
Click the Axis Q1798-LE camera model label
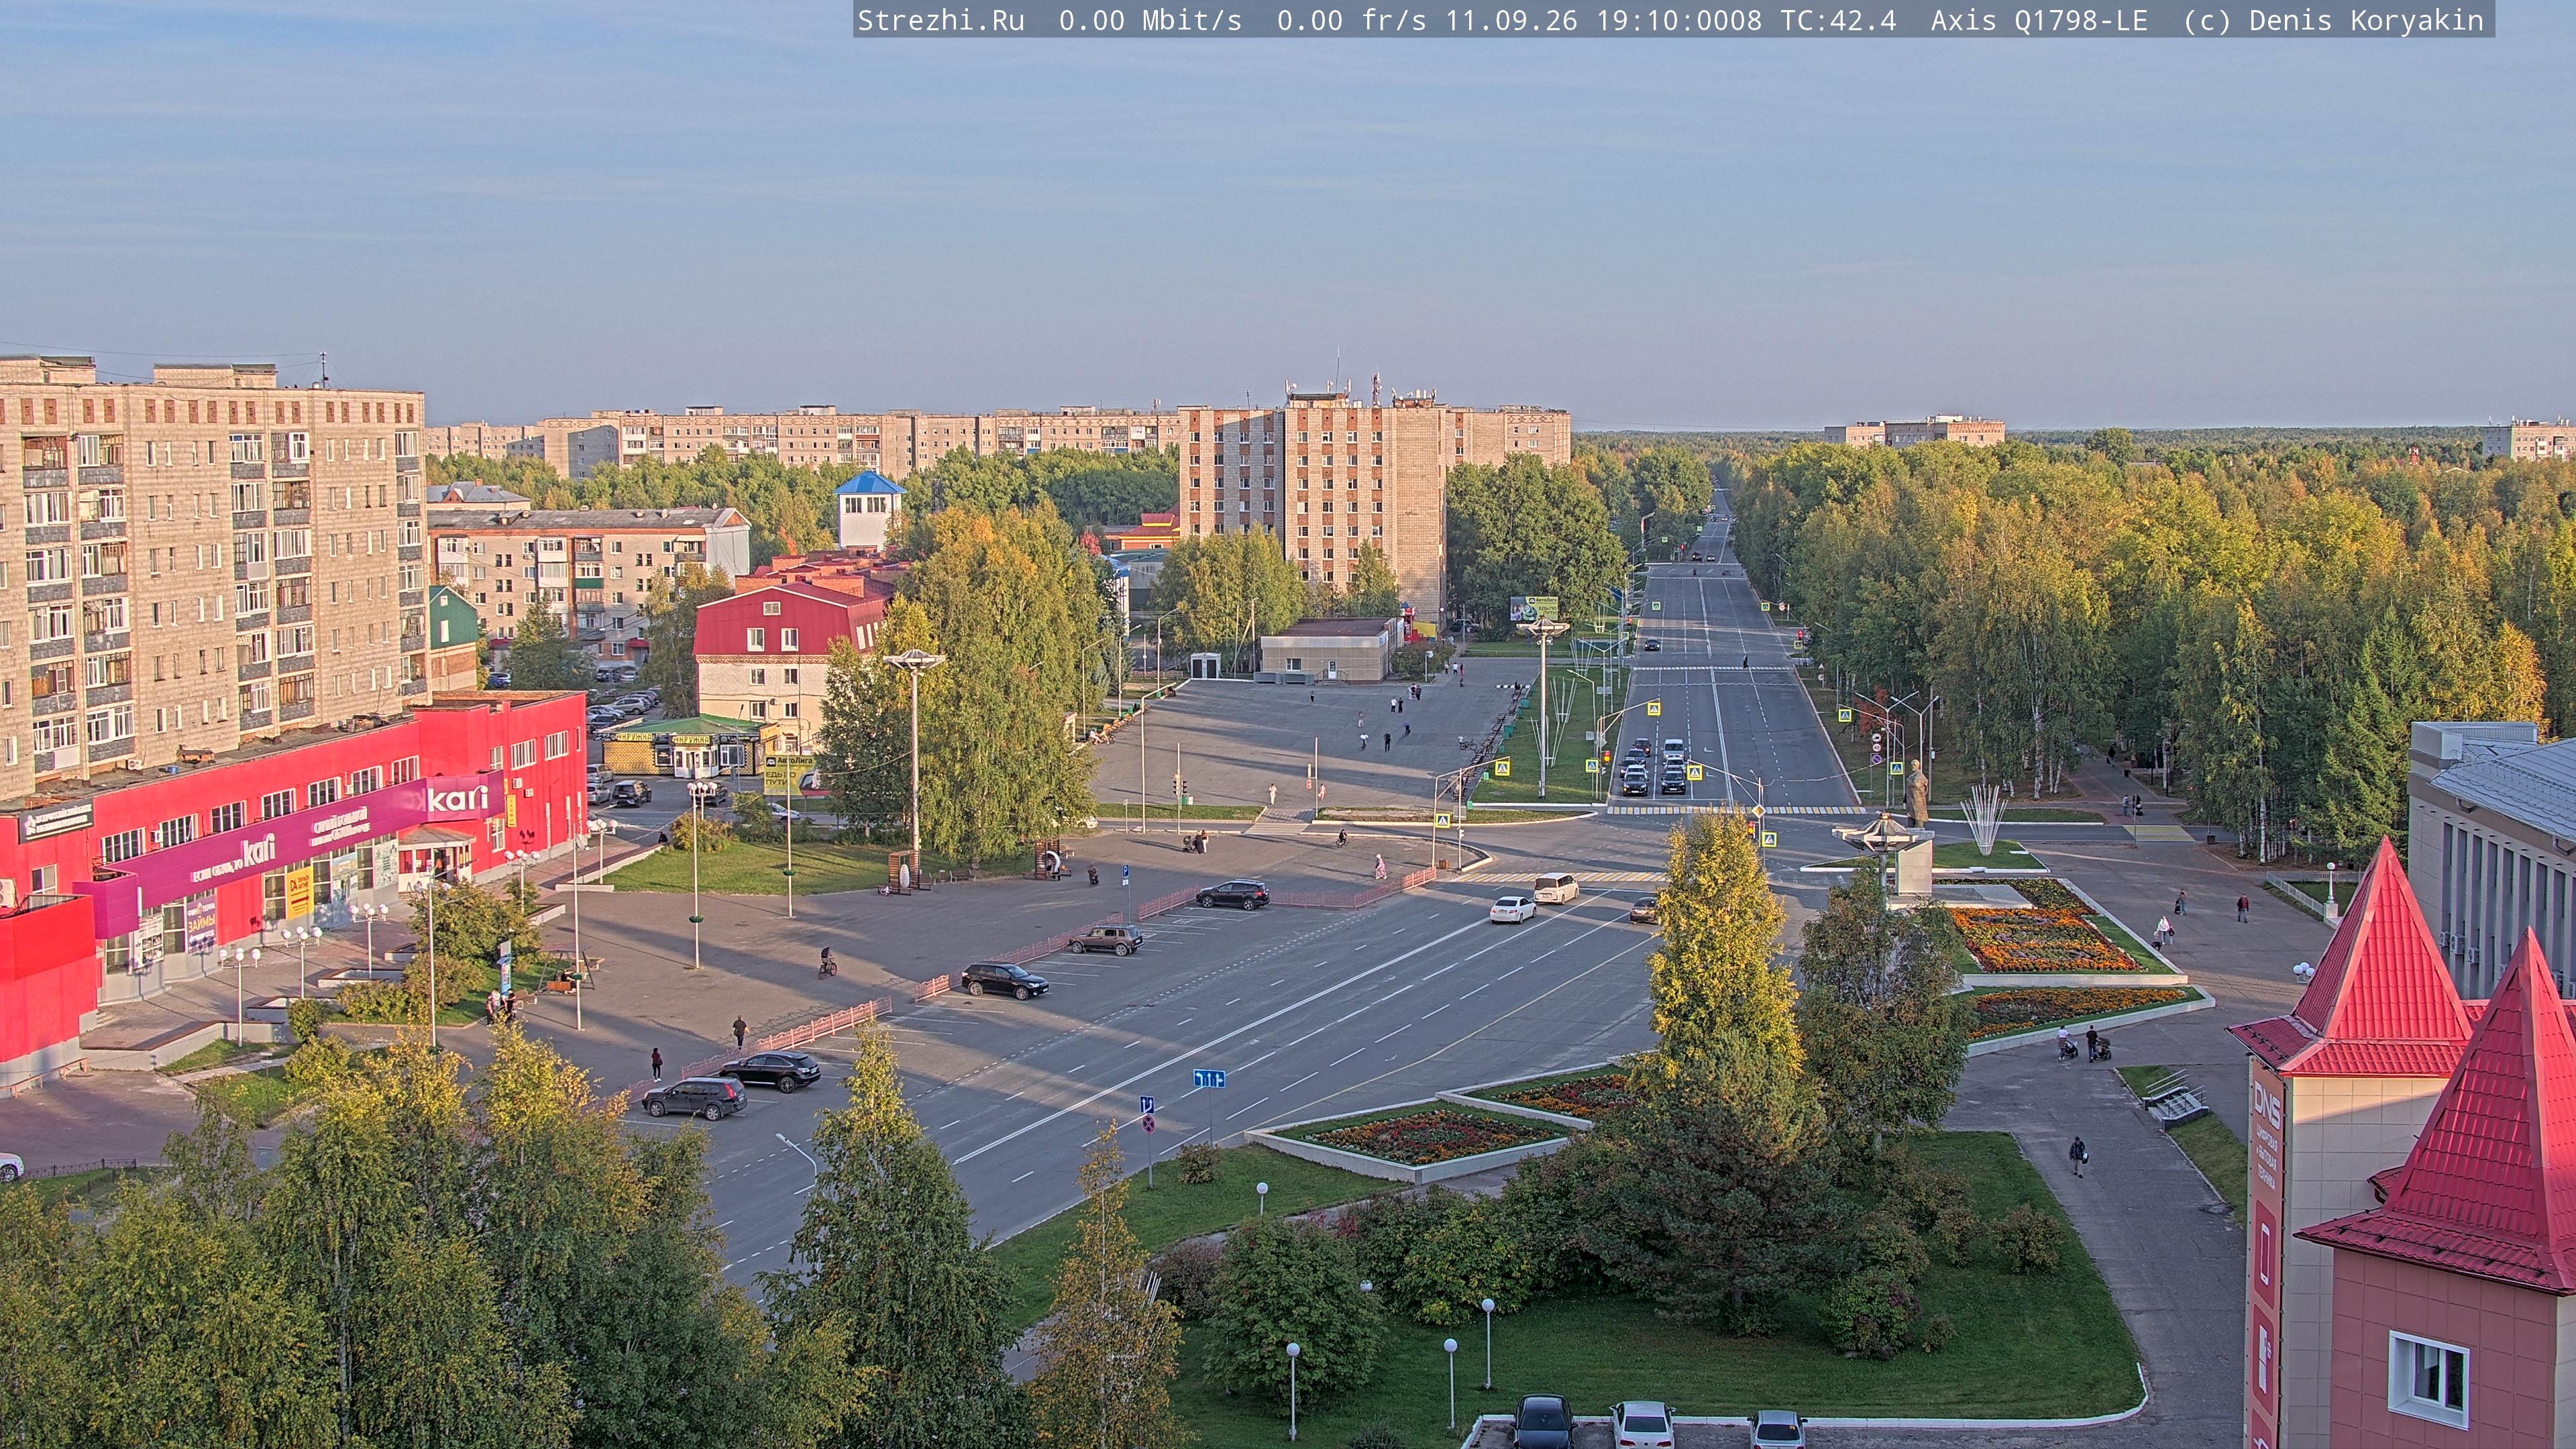tap(2039, 20)
